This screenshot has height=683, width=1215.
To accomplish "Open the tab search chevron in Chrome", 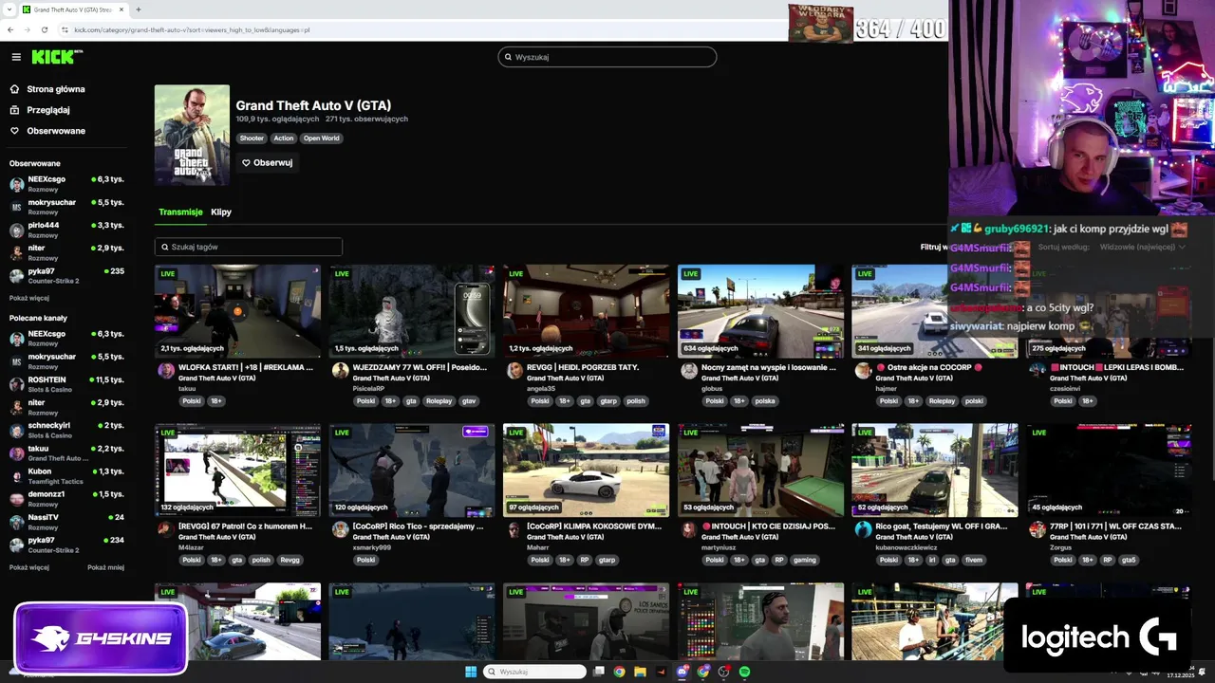I will point(9,9).
